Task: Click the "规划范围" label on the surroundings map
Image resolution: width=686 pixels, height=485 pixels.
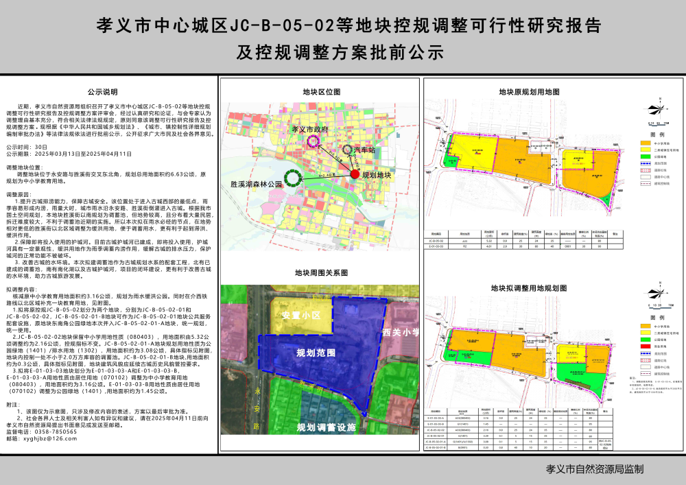Action: pos(316,353)
